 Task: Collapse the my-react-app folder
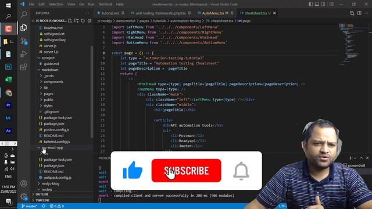tap(52, 147)
